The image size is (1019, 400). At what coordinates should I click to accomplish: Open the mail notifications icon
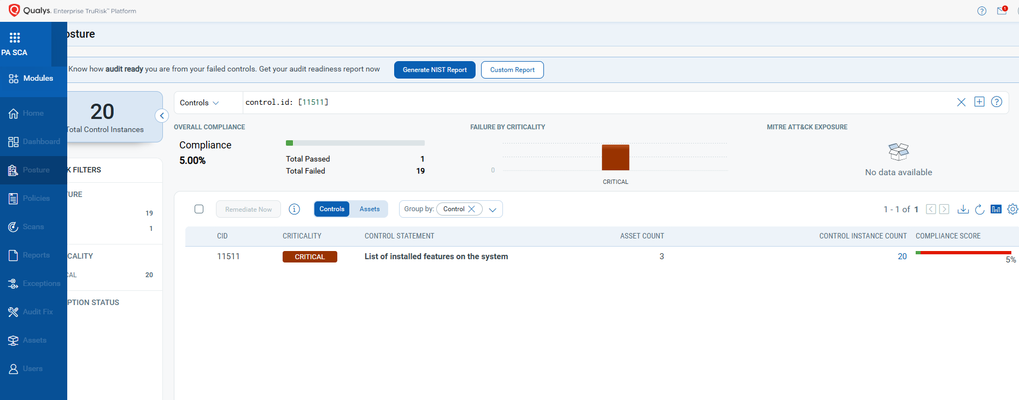coord(1002,11)
